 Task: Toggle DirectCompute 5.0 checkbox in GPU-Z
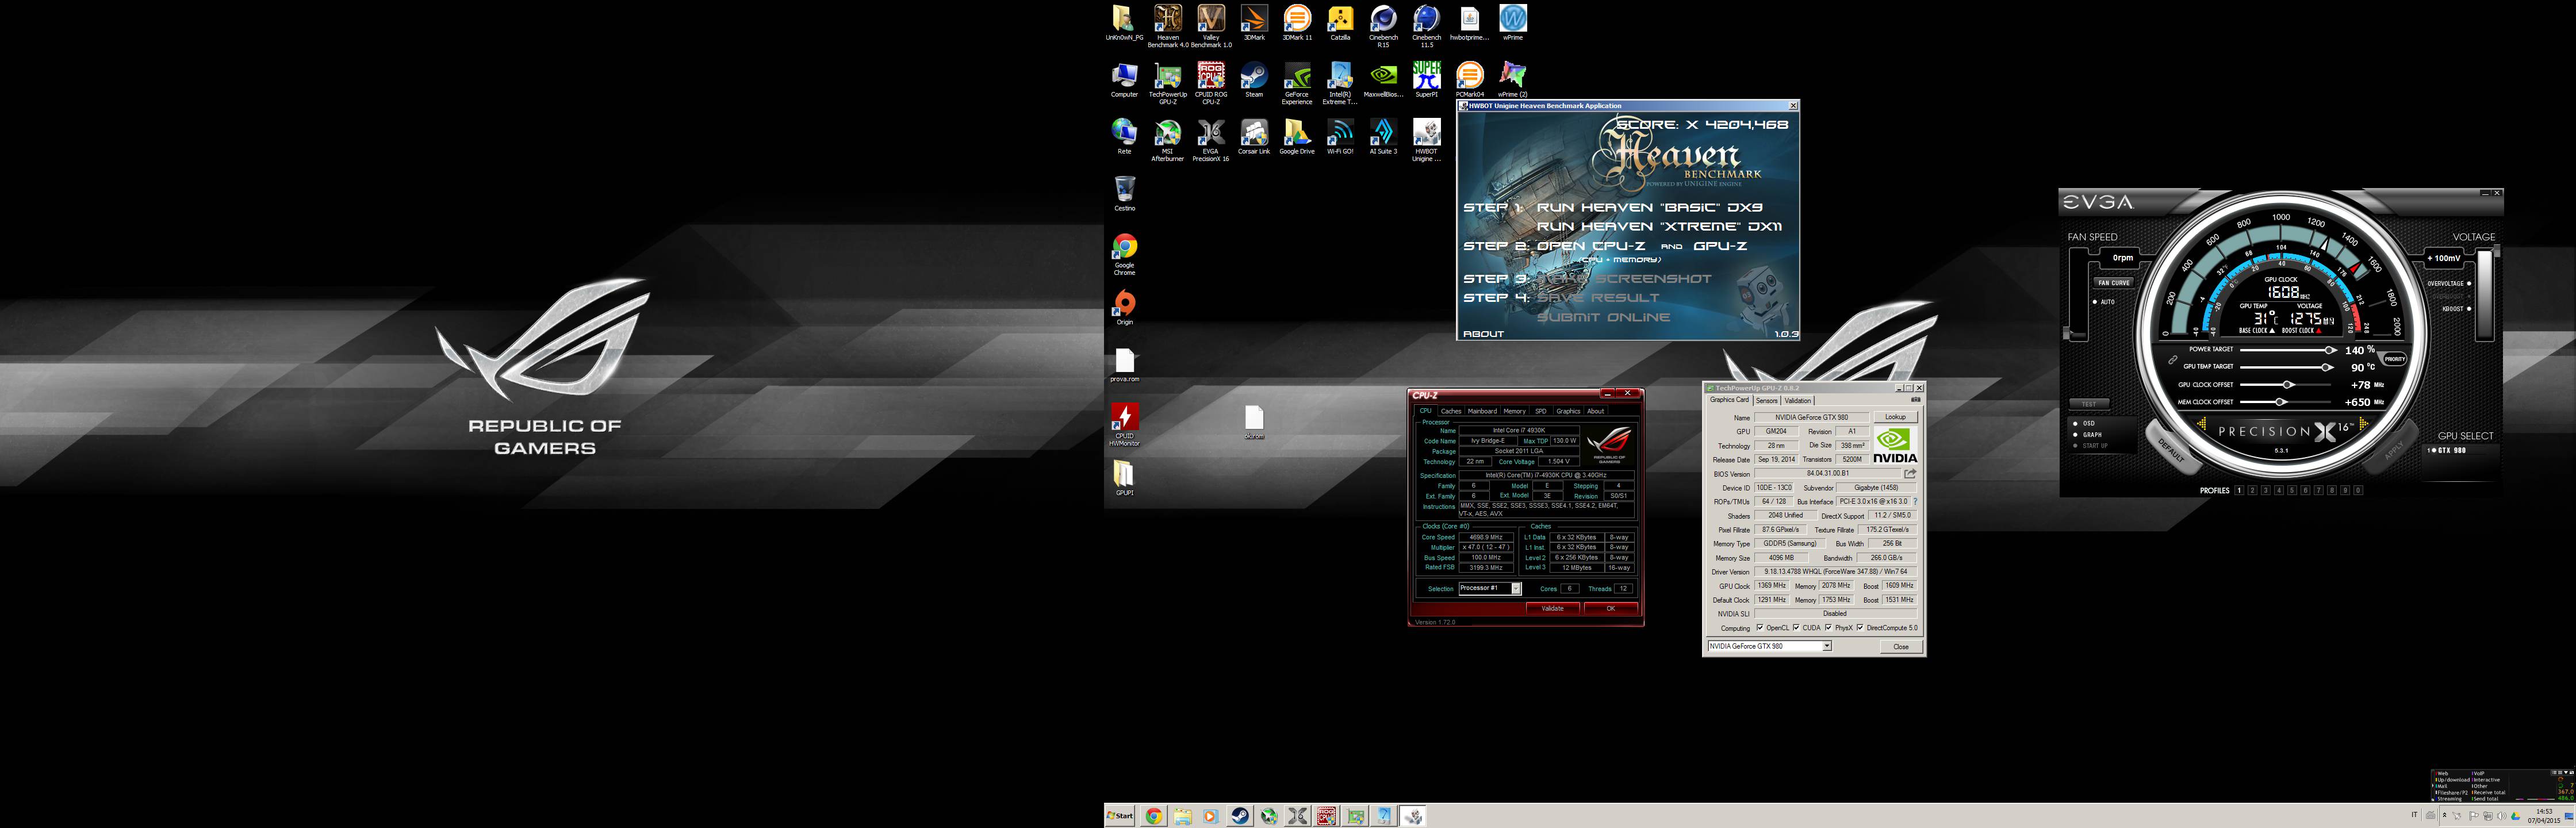pyautogui.click(x=1860, y=628)
